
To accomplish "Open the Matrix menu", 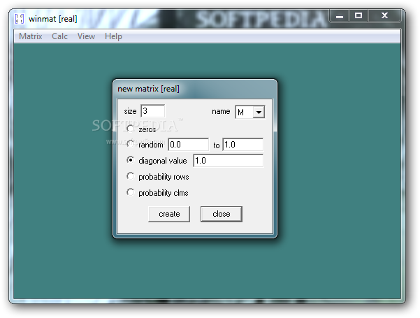I will click(30, 36).
